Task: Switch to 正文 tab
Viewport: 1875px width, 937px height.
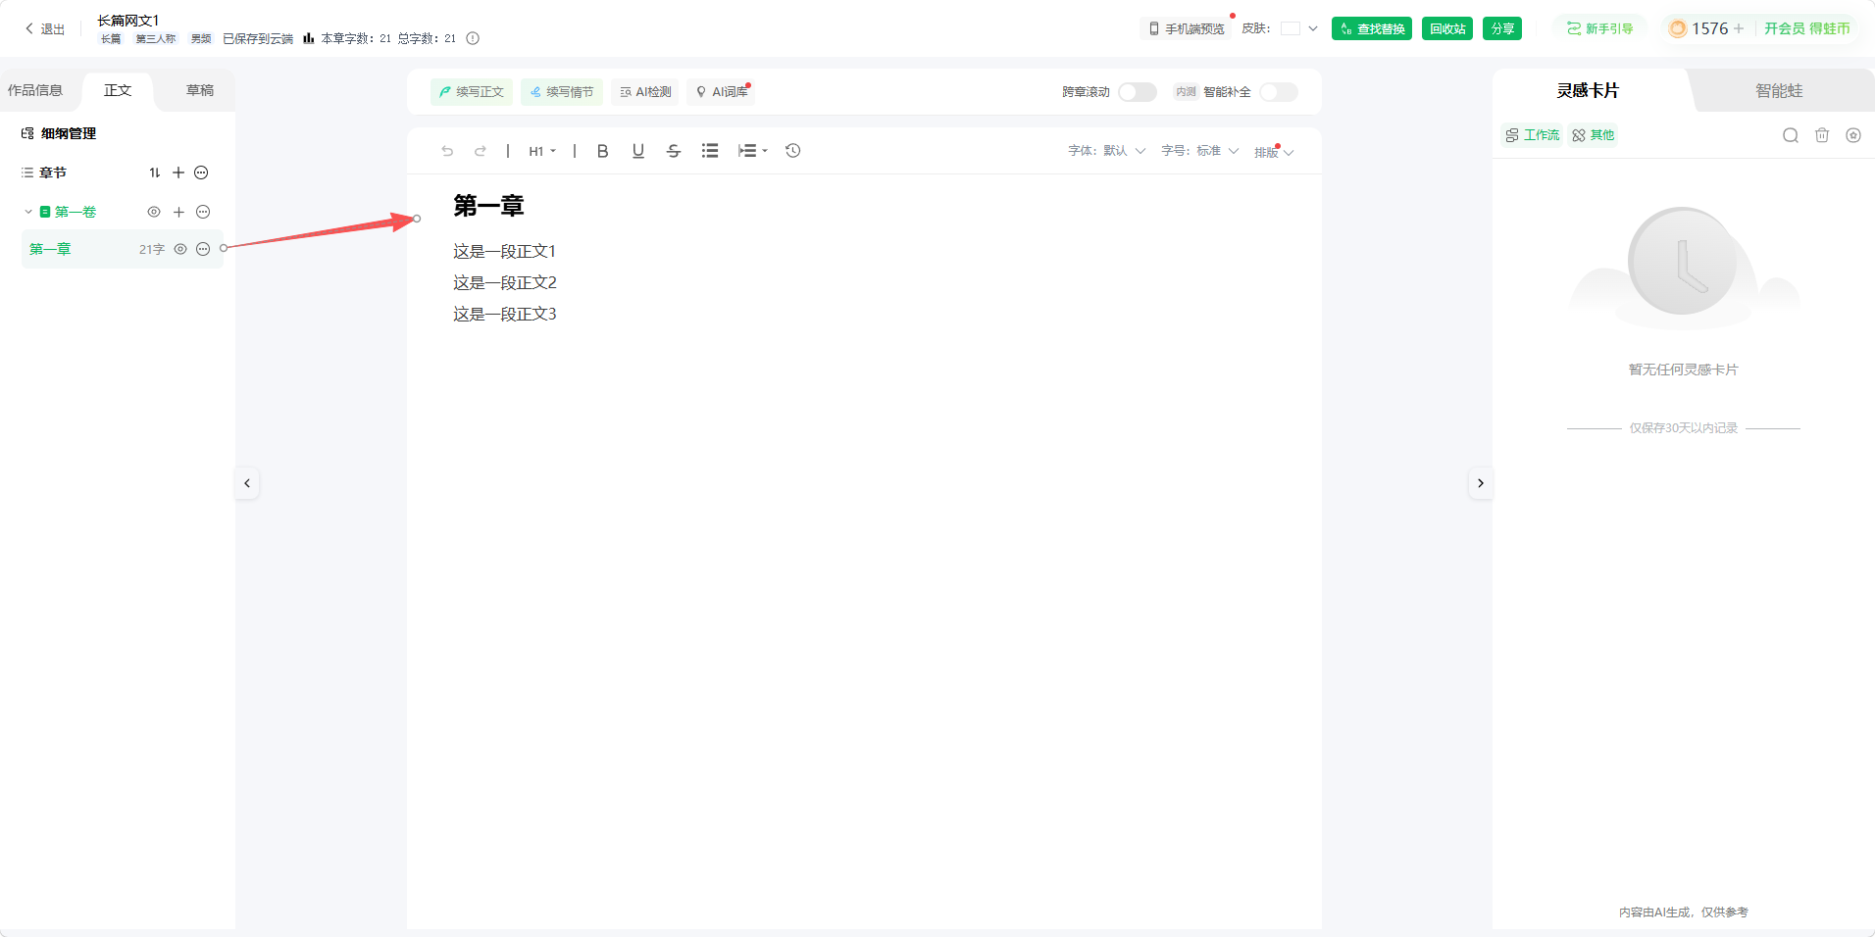Action: [118, 90]
